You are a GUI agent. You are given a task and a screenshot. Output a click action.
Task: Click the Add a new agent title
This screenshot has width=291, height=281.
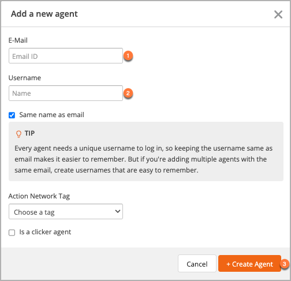pyautogui.click(x=44, y=14)
